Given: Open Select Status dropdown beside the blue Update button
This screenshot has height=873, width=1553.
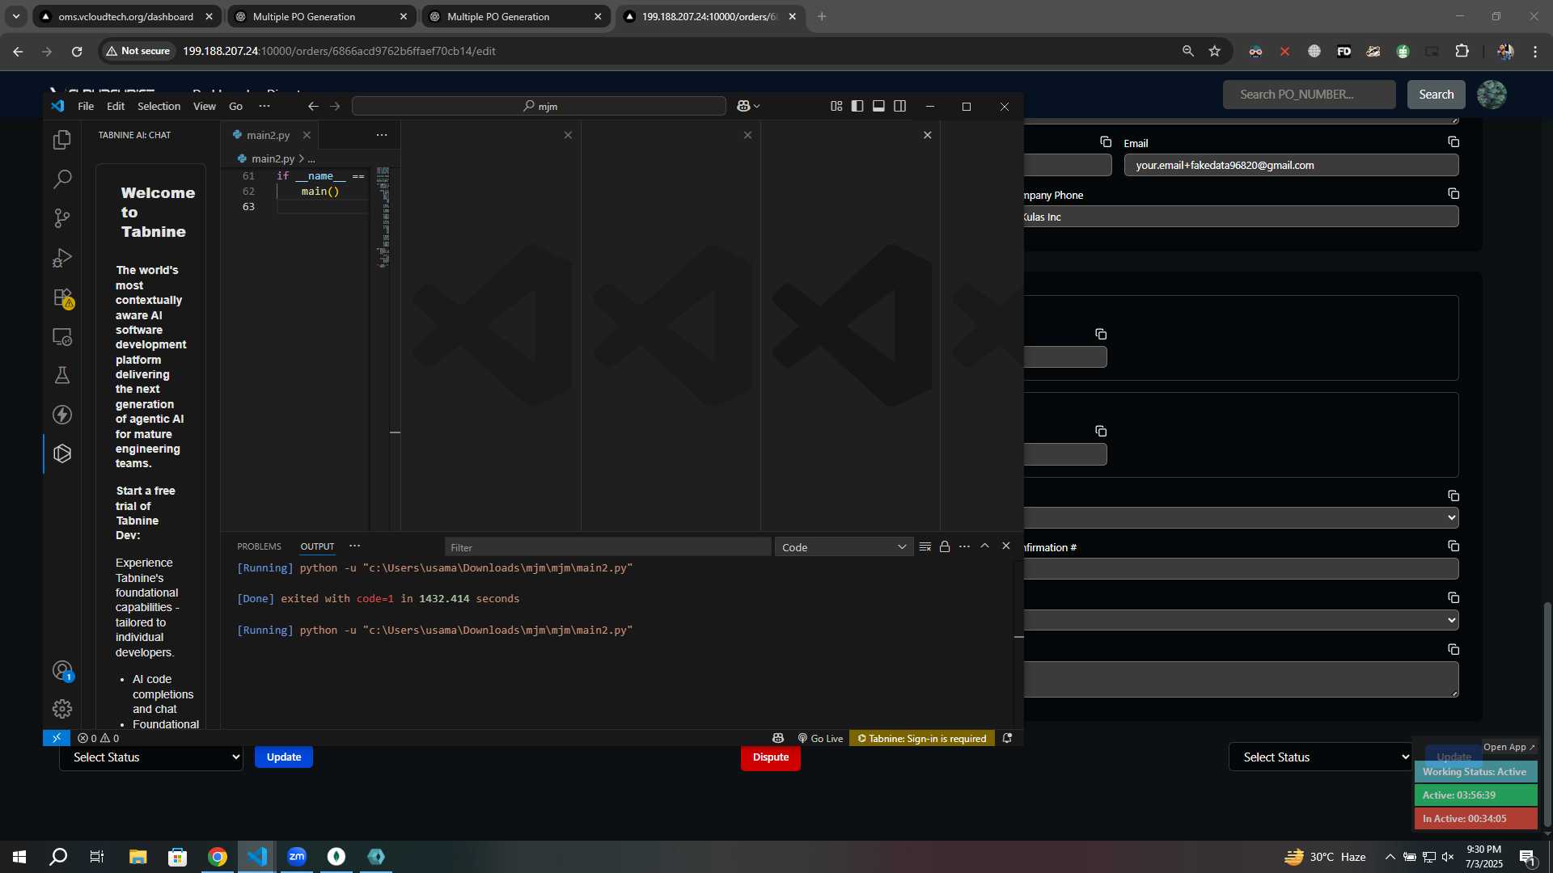Looking at the screenshot, I should click(x=151, y=757).
